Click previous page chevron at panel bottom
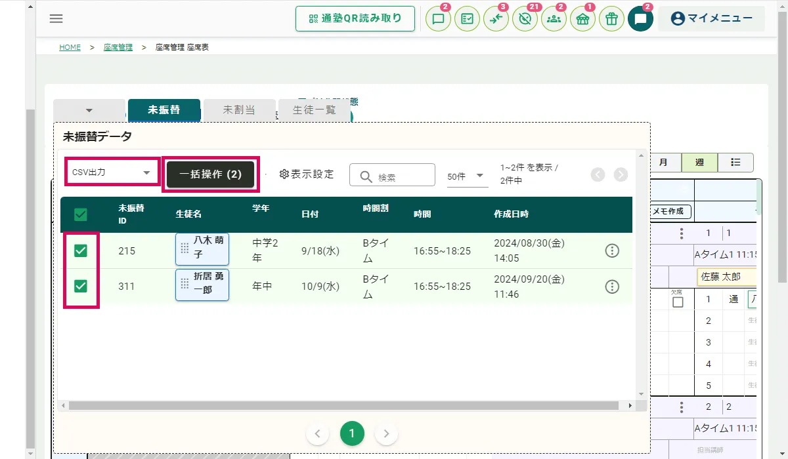The width and height of the screenshot is (788, 459). (x=318, y=433)
